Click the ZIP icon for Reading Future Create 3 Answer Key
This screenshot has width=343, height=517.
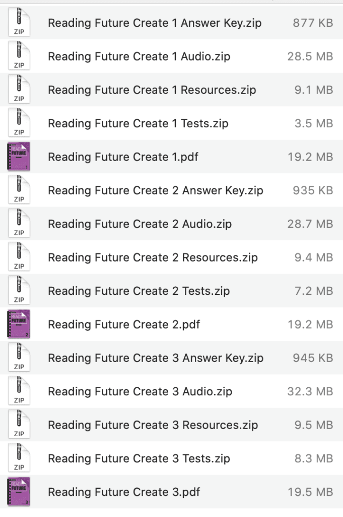coord(18,357)
